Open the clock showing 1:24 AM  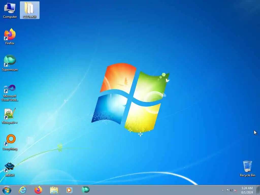[x=247, y=190]
